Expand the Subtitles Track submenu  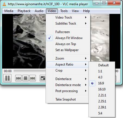pyautogui.click(x=68, y=23)
